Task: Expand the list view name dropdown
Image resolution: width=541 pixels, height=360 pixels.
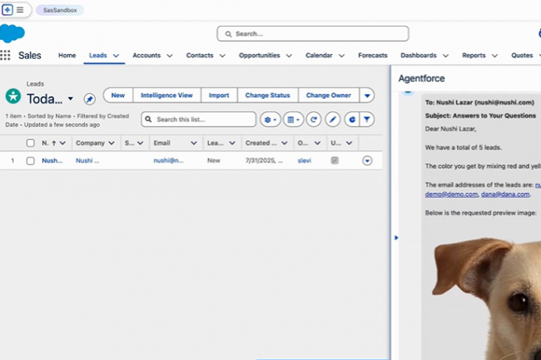Action: point(71,99)
